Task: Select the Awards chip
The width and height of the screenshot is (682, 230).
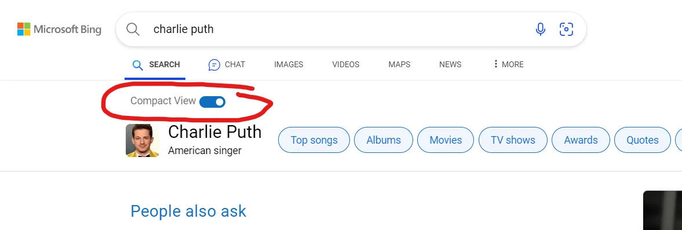Action: tap(581, 140)
